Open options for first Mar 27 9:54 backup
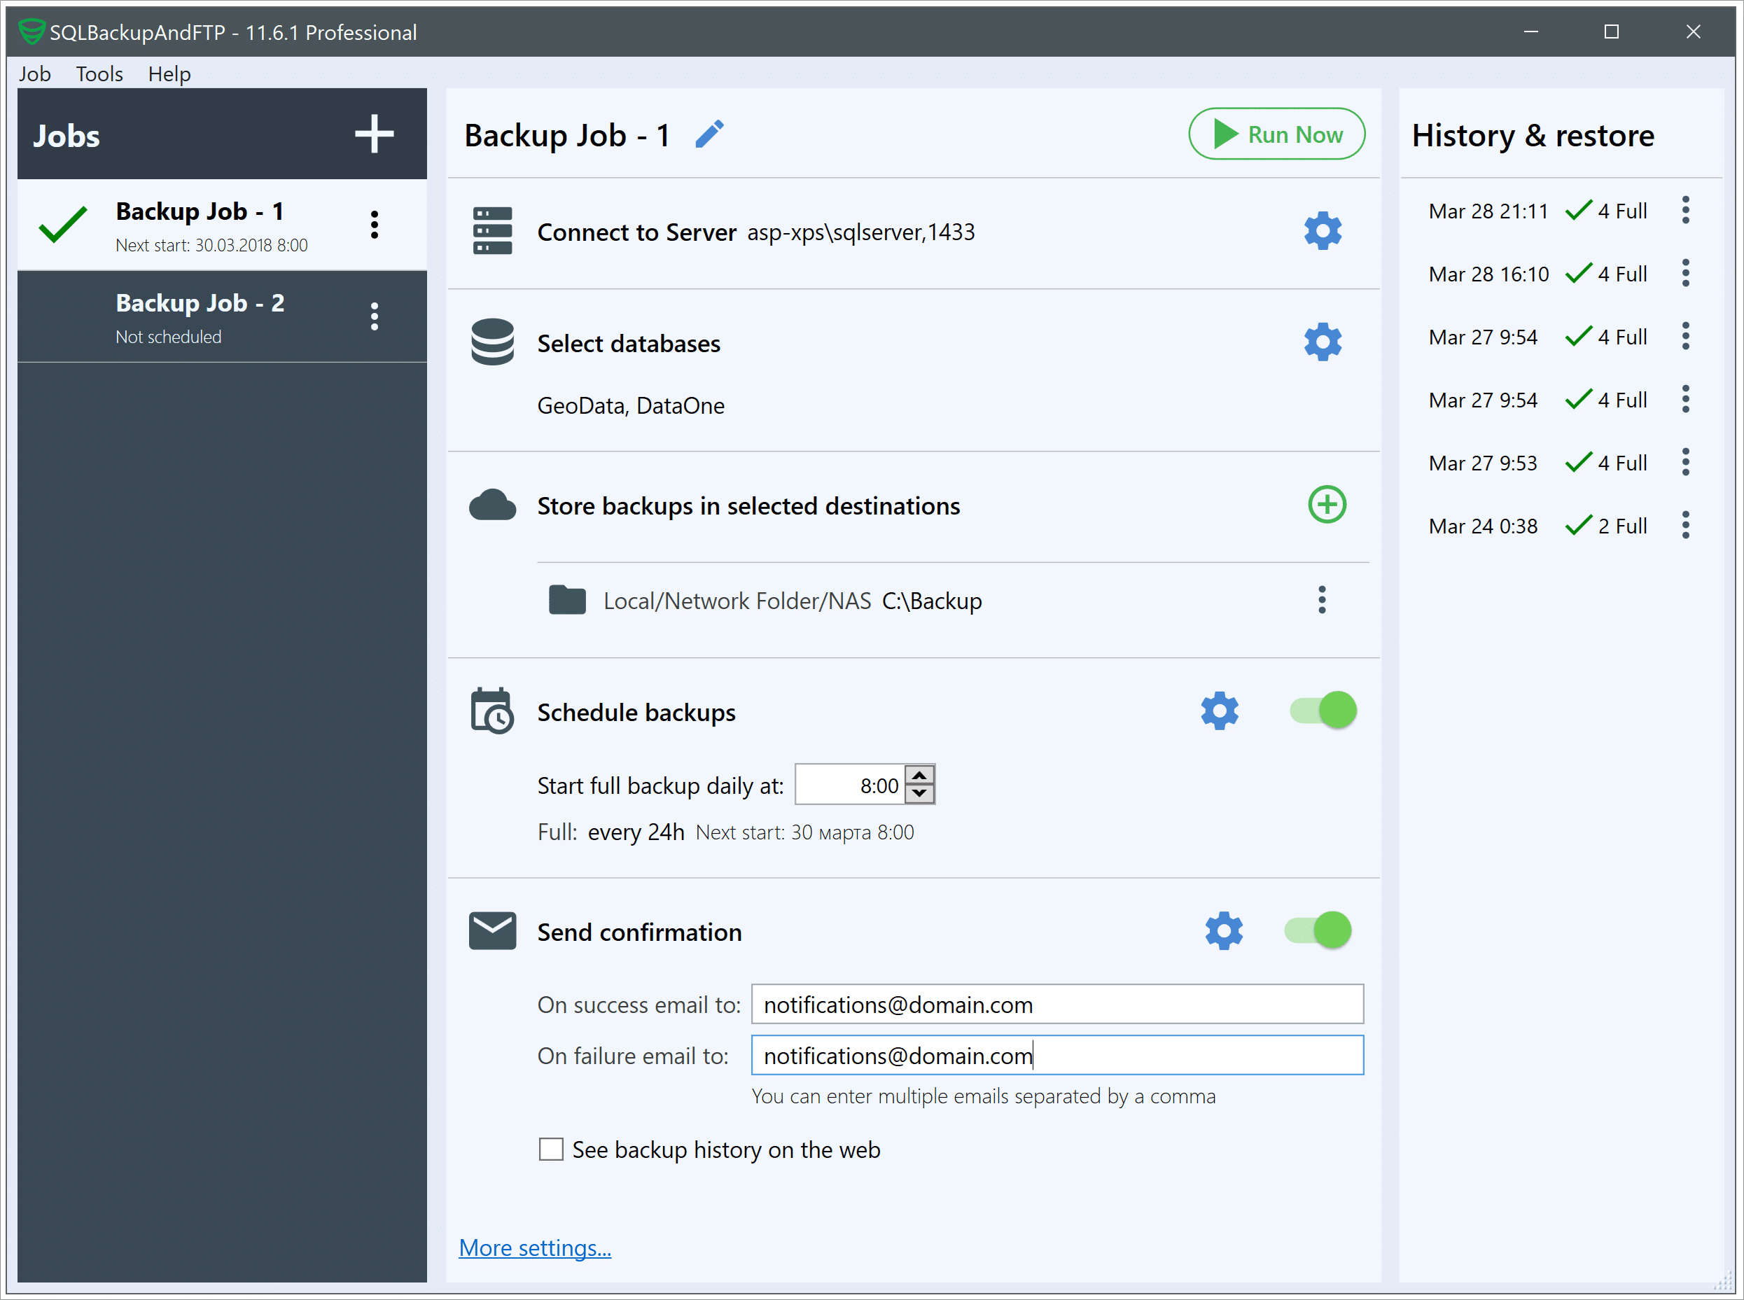This screenshot has width=1744, height=1300. pyautogui.click(x=1686, y=337)
